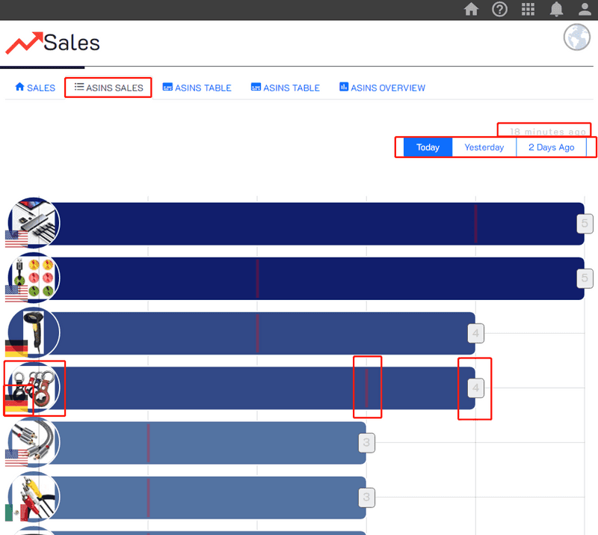Viewport: 598px width, 535px height.
Task: Open the help question mark icon
Action: click(x=499, y=10)
